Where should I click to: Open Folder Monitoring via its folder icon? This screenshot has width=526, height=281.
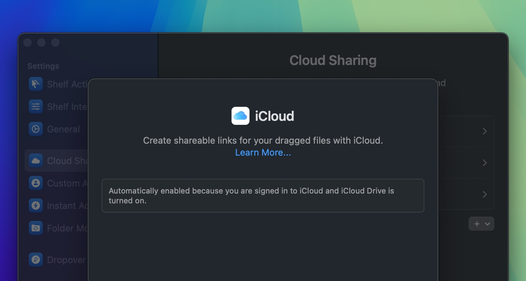click(36, 228)
